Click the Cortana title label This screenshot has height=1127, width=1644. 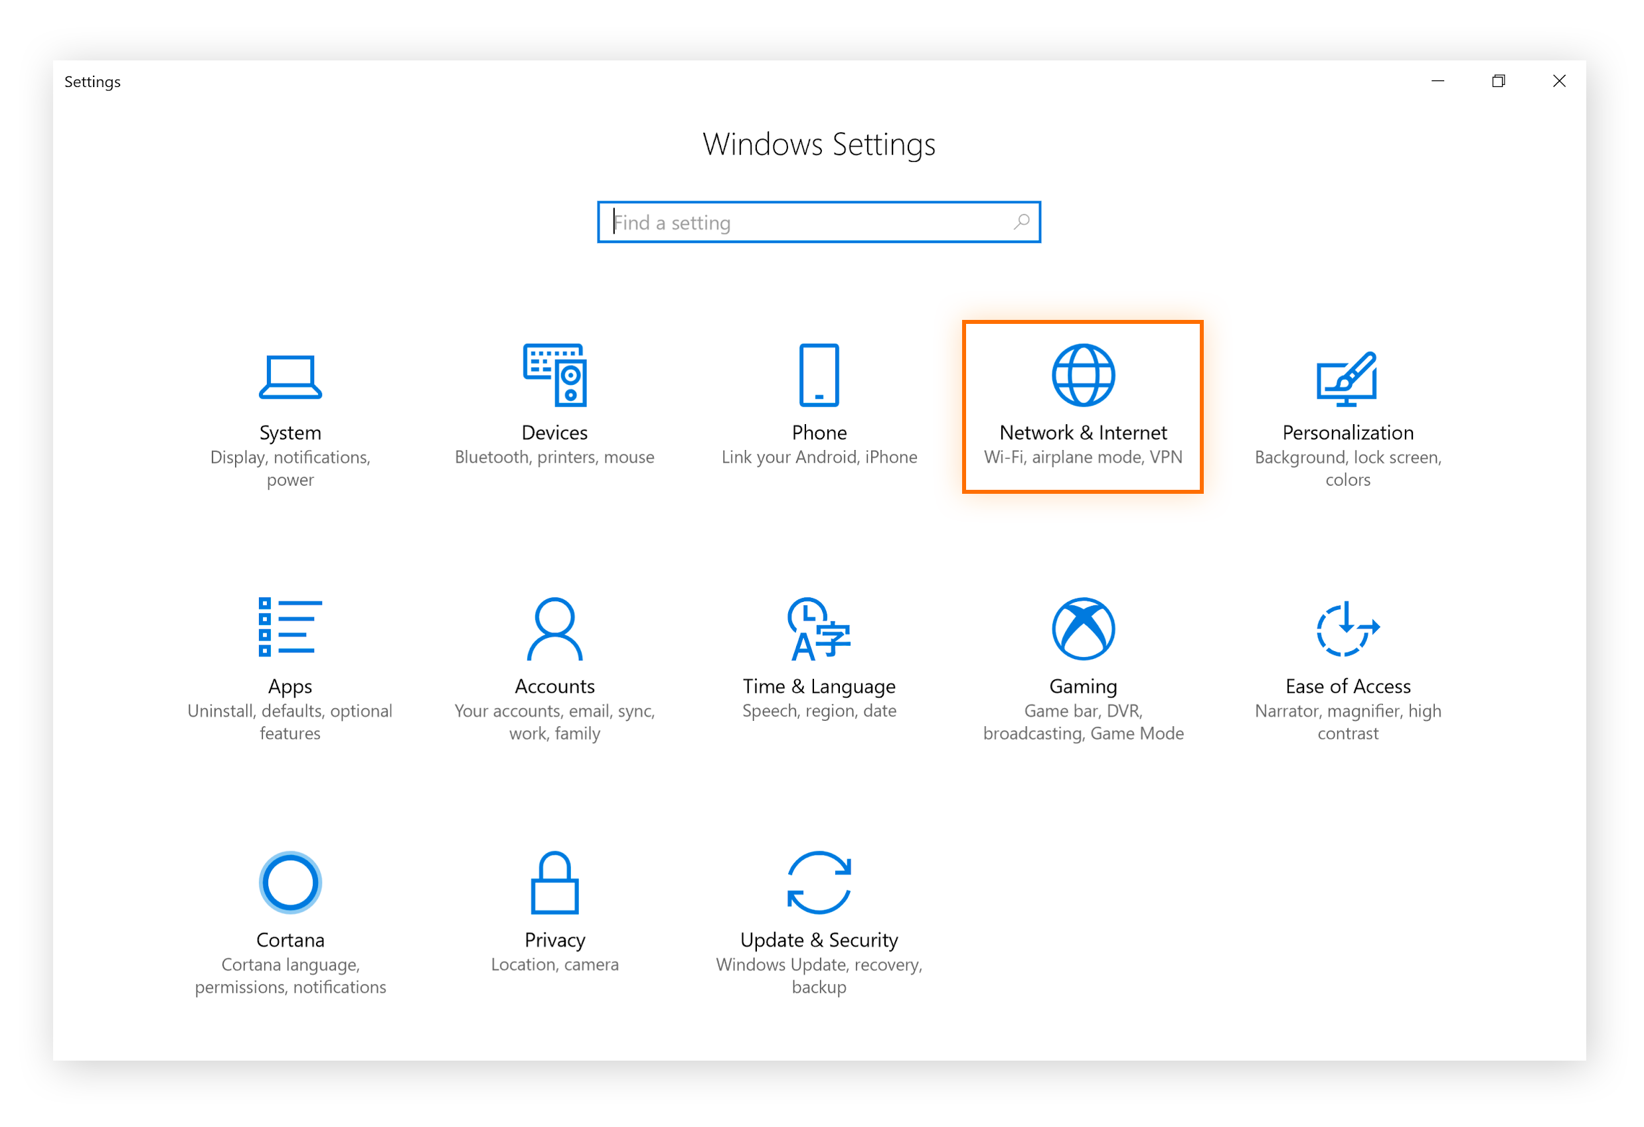tap(290, 940)
